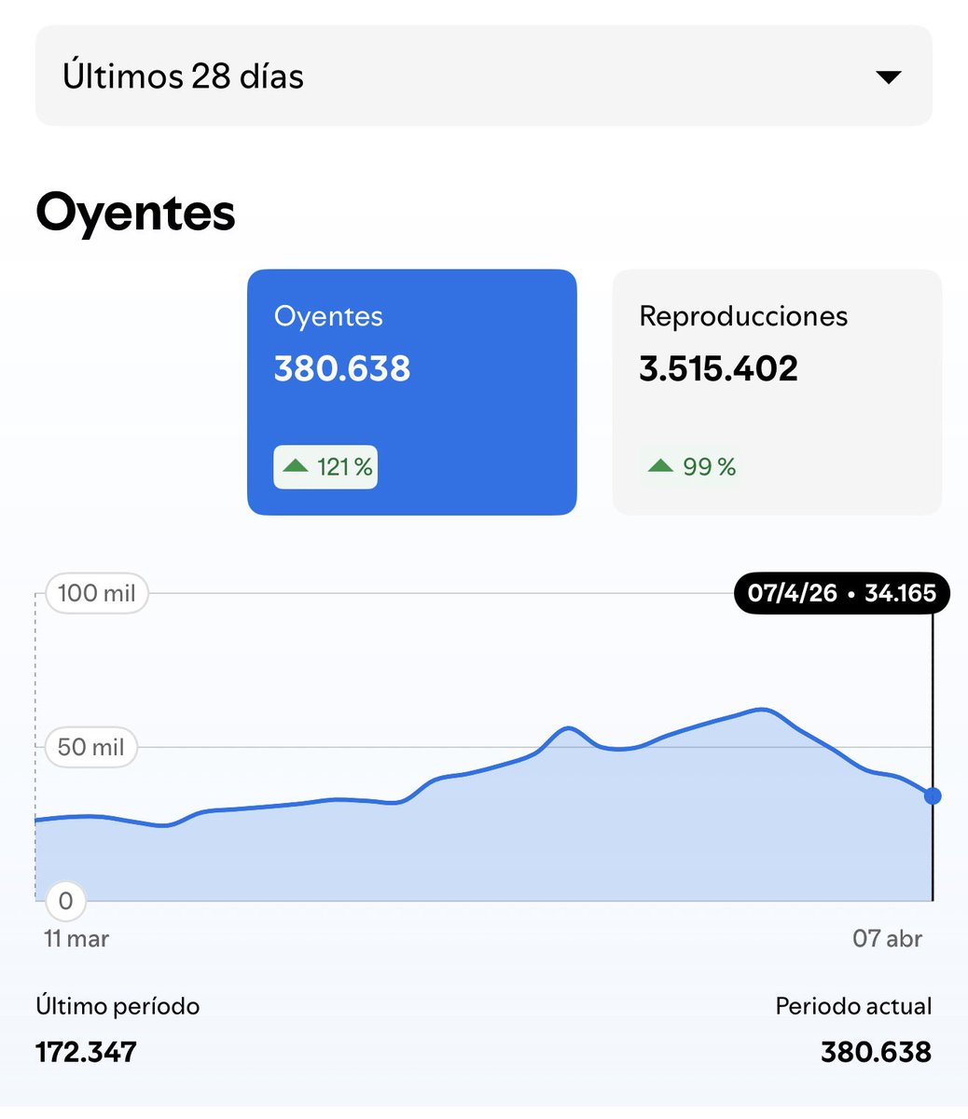Image resolution: width=968 pixels, height=1119 pixels.
Task: Click the '07 abr' end date label
Action: click(887, 938)
